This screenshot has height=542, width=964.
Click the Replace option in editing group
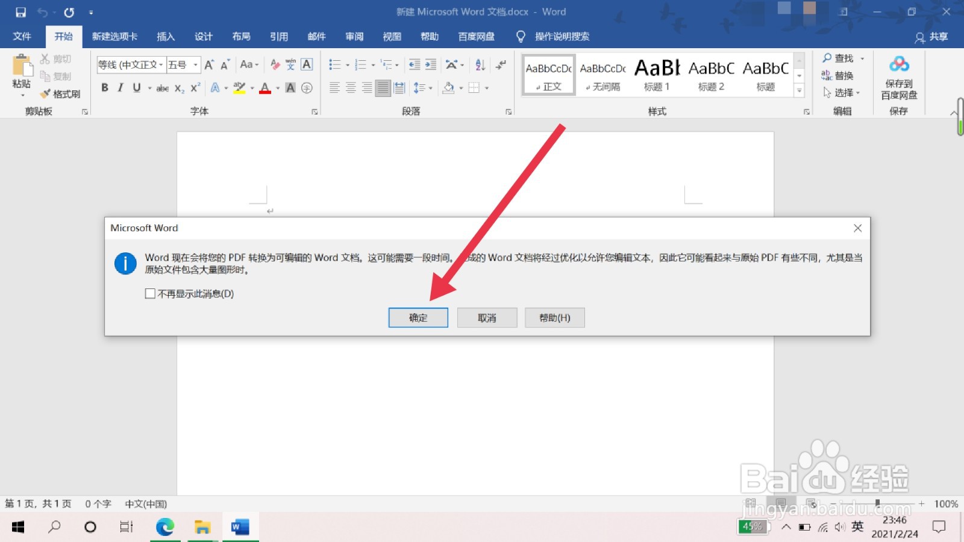[837, 76]
